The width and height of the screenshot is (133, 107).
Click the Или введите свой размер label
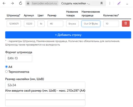coord(45,90)
